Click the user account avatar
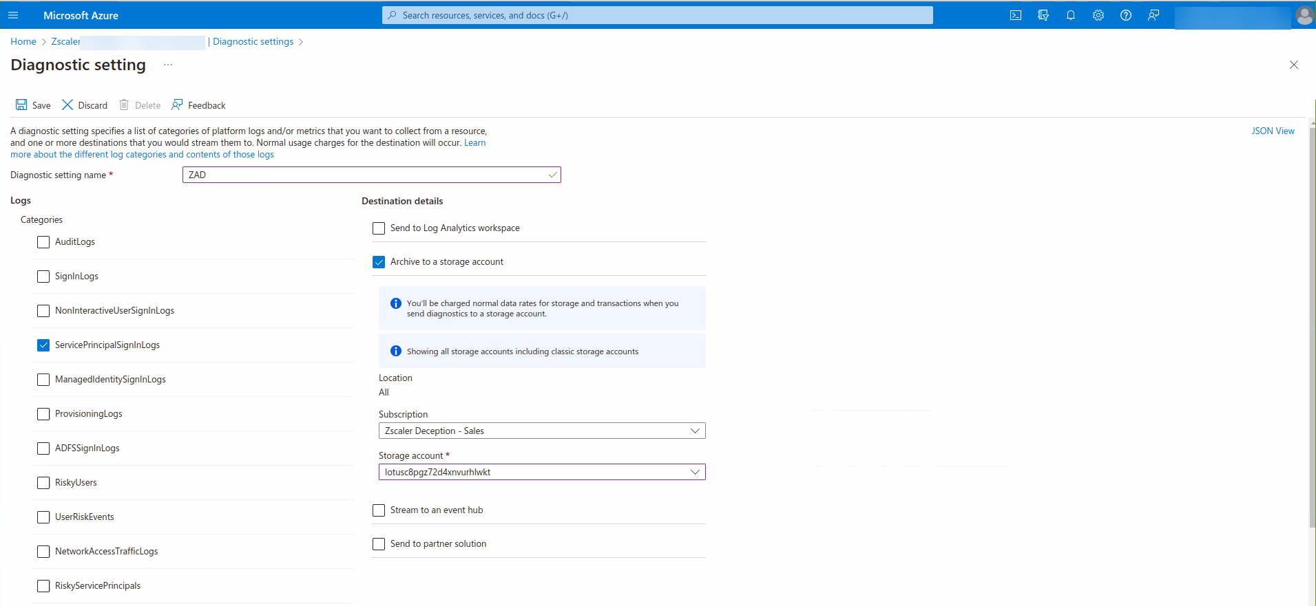The height and width of the screenshot is (606, 1316). [x=1304, y=15]
